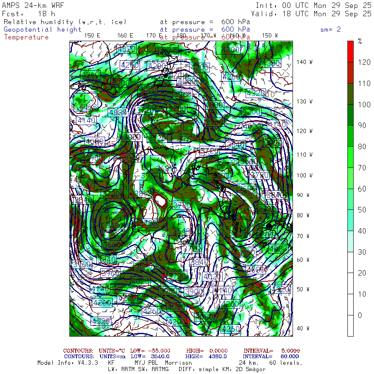
Task: Click the '150 E' longitude label
Action: click(x=92, y=36)
